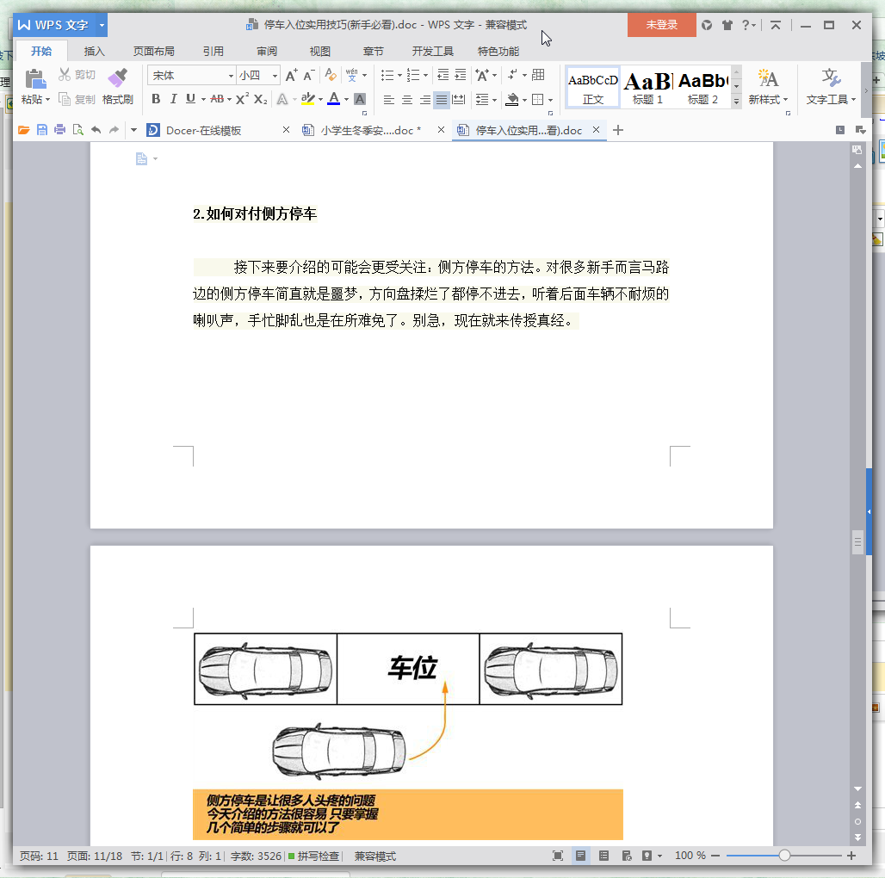Toggle Underline formatting
The image size is (885, 878).
click(x=191, y=99)
